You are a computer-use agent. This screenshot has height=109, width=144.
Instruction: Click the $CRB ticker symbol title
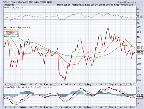tap(7, 2)
